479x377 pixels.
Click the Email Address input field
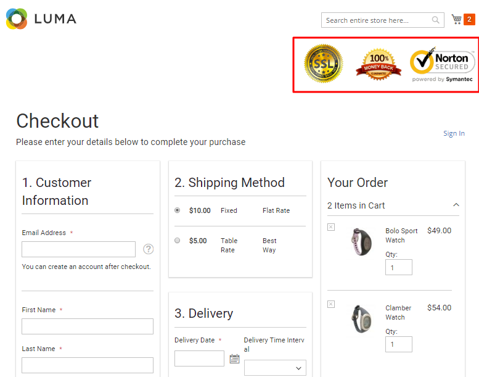[78, 249]
